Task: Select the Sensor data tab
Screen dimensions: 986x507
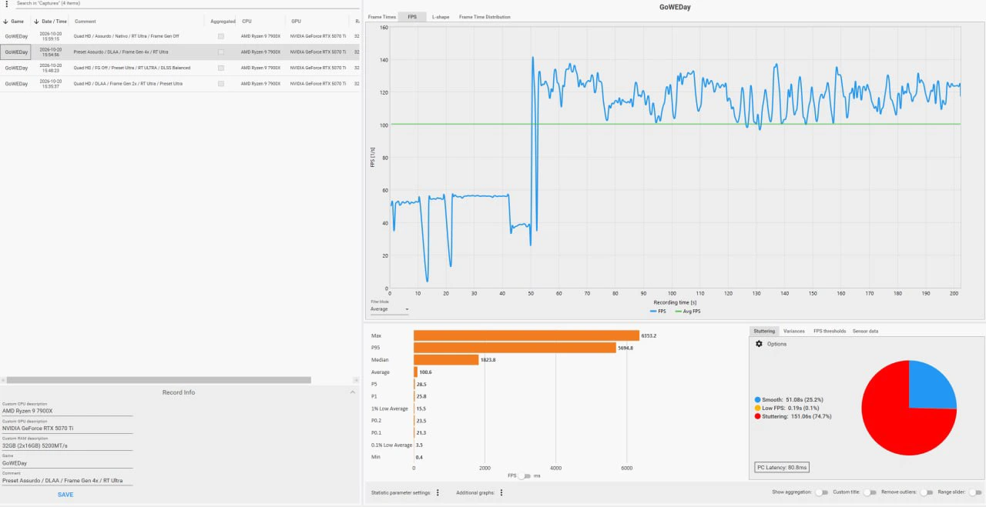Action: click(865, 331)
